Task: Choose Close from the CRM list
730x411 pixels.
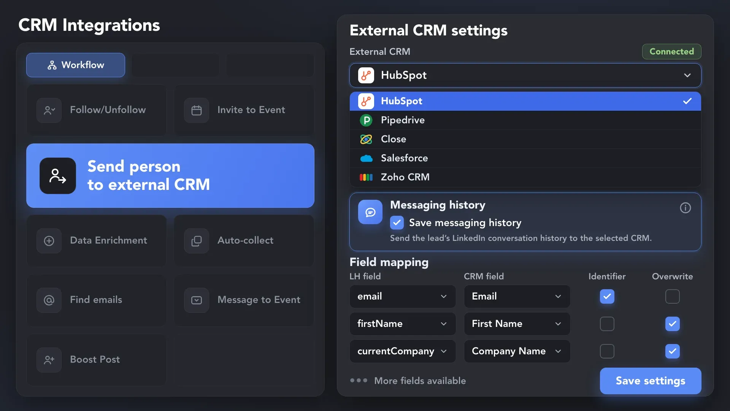Action: (525, 139)
